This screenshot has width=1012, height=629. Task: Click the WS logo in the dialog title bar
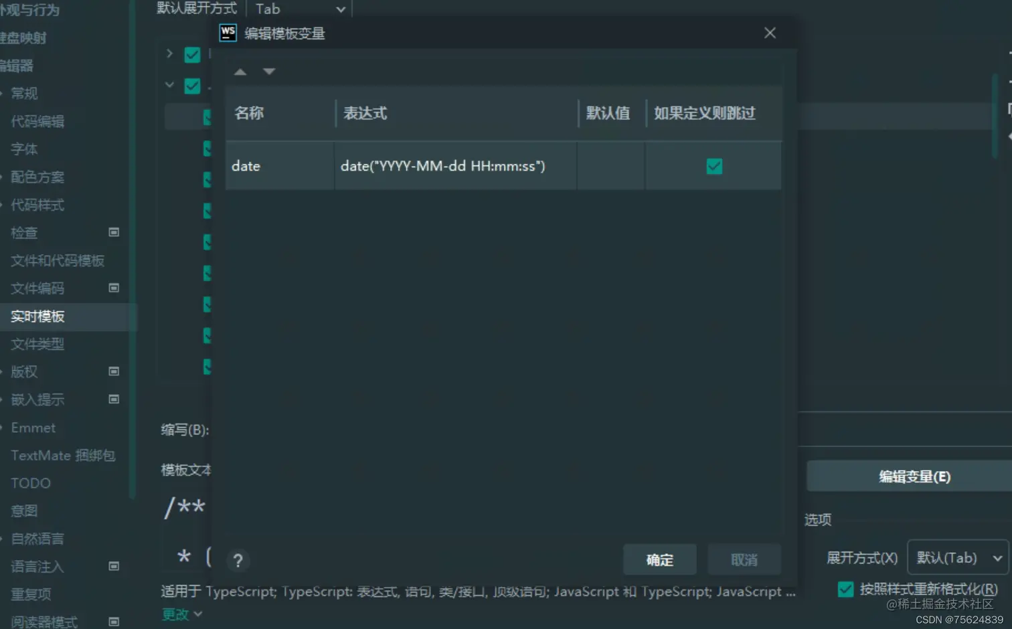(x=228, y=33)
